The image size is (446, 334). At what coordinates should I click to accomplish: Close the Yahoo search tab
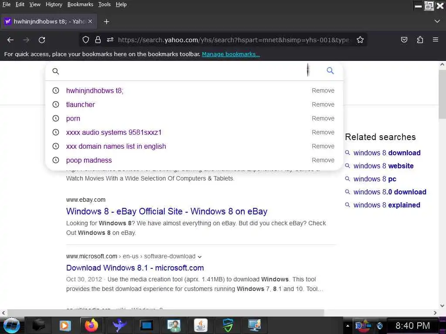coord(90,21)
